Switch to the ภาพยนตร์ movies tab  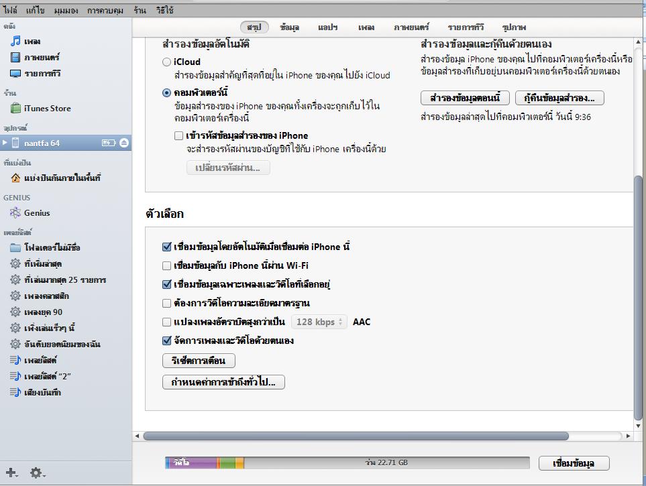[x=411, y=27]
